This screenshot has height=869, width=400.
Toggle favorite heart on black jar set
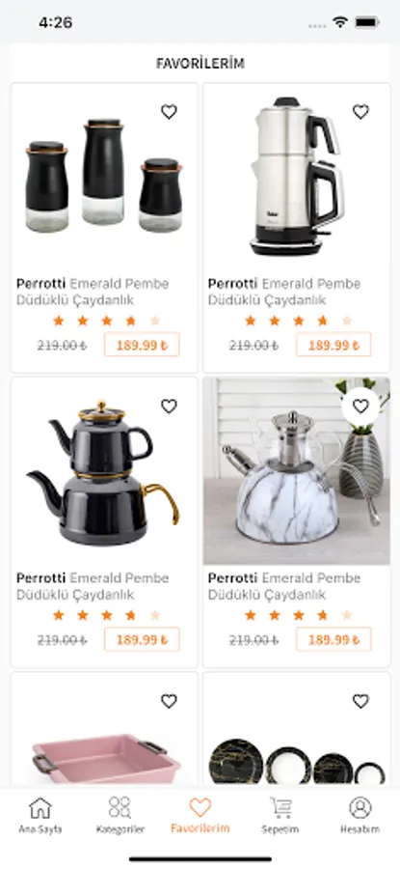[x=169, y=112]
